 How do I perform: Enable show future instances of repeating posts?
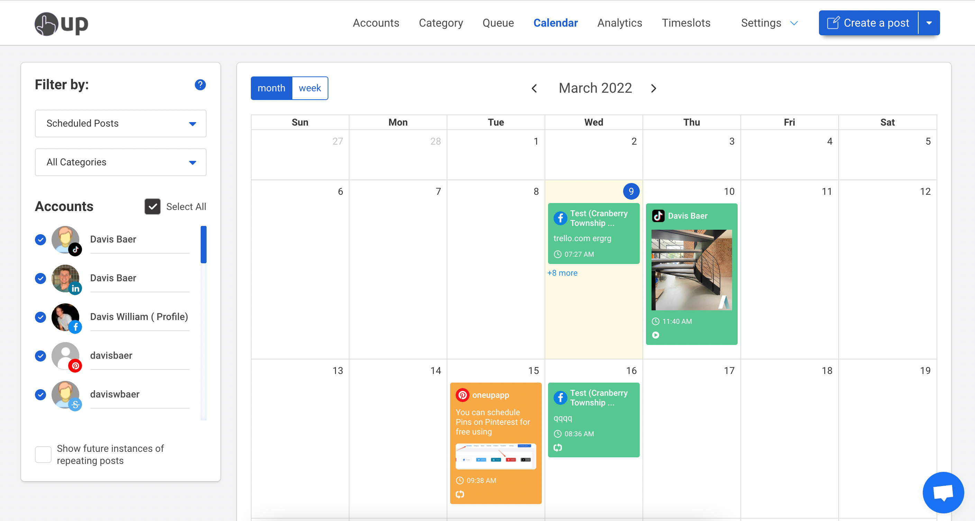pos(43,455)
